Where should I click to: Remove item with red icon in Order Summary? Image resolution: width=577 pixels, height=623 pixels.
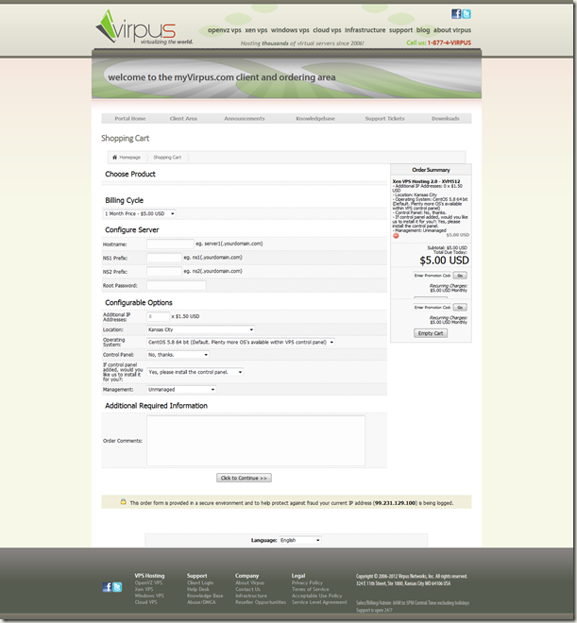click(x=396, y=236)
